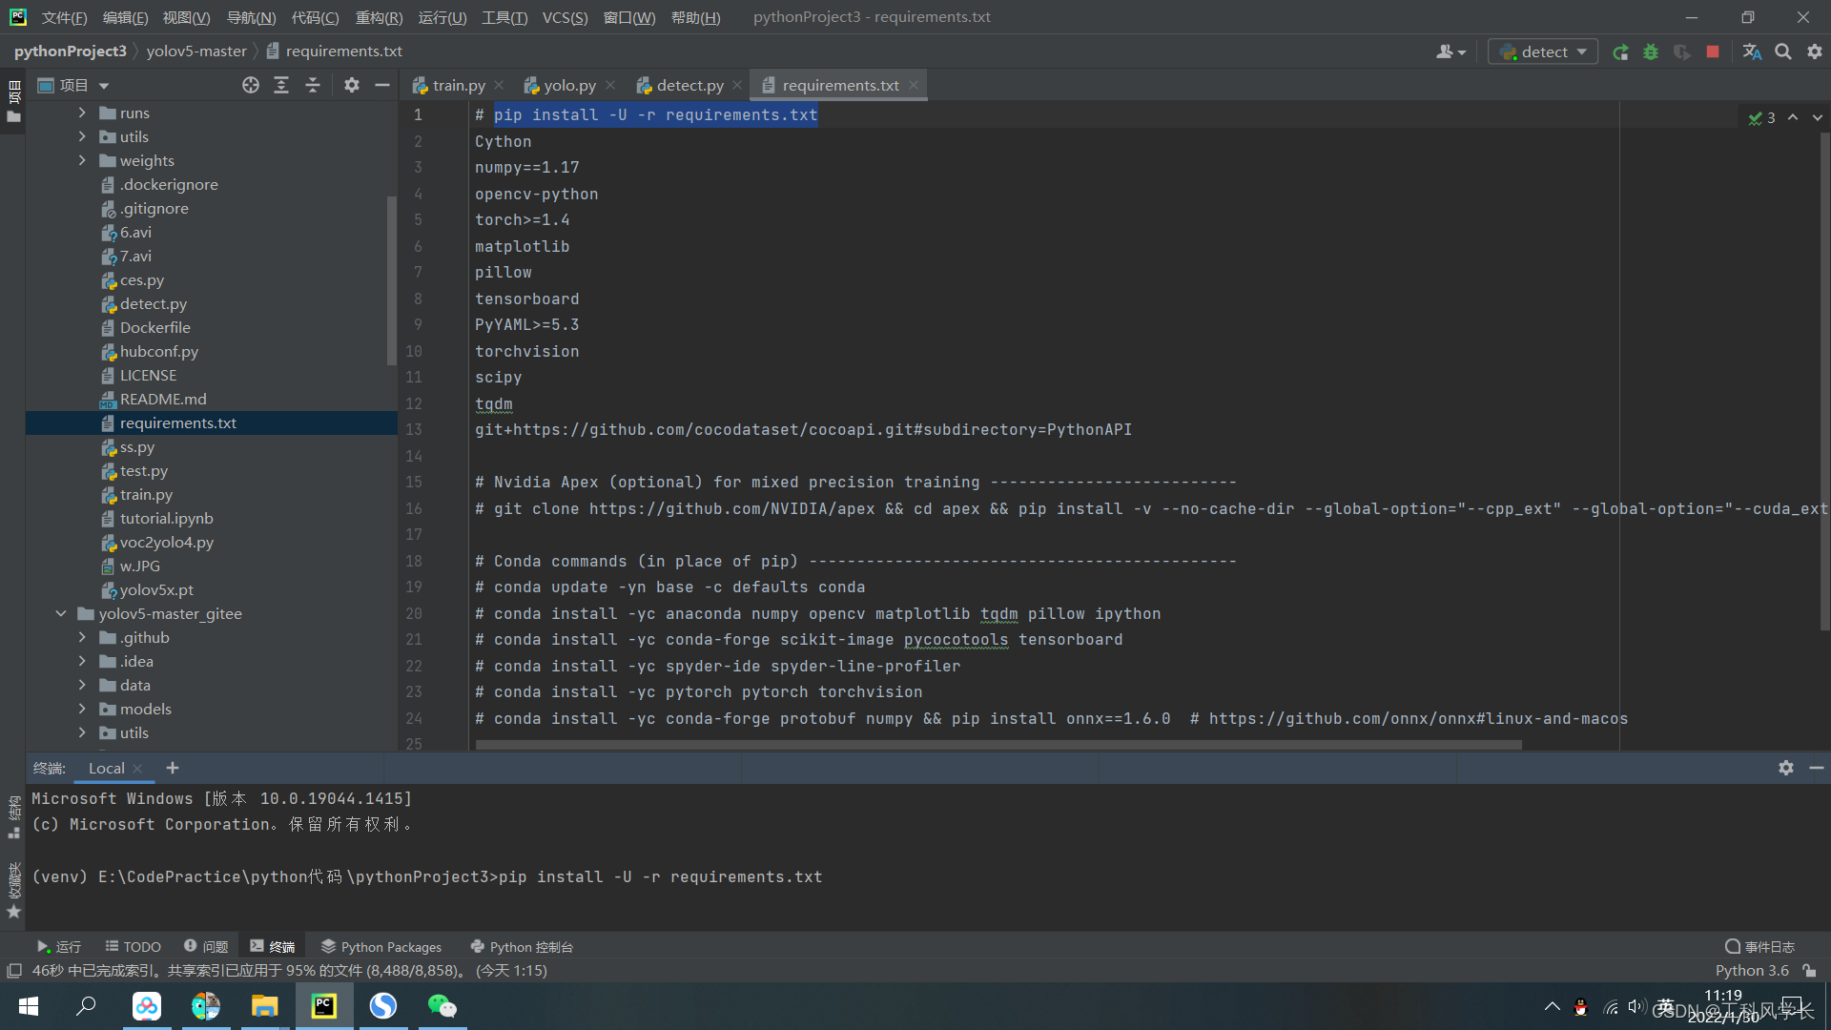
Task: Open the 事件日志 event log
Action: 1759,946
